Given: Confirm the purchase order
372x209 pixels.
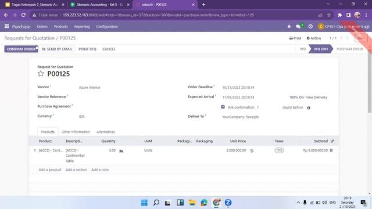Looking at the screenshot, I should pyautogui.click(x=21, y=49).
